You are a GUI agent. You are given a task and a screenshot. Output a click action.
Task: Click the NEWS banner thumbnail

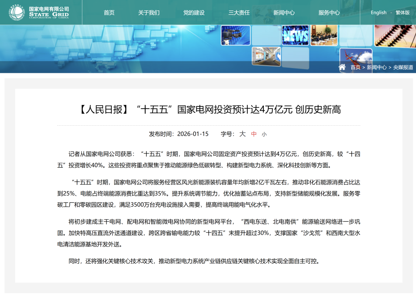295,35
